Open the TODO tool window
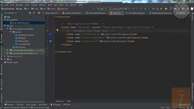This screenshot has height=109, width=194. (67, 105)
